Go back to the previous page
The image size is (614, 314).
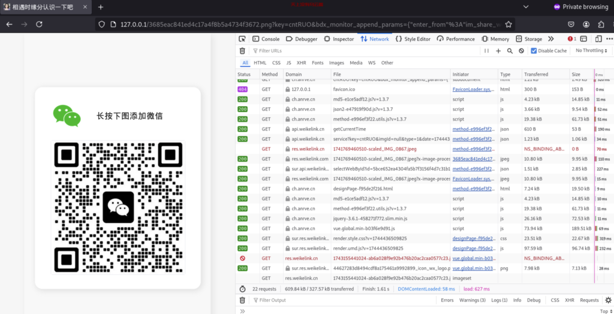tap(10, 25)
